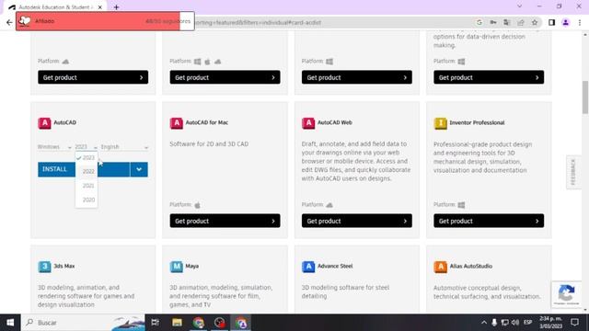The height and width of the screenshot is (331, 589).
Task: Open File Explorer from the taskbar
Action: tap(177, 323)
